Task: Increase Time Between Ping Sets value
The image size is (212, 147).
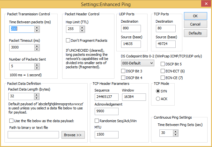Action: pyautogui.click(x=175, y=132)
